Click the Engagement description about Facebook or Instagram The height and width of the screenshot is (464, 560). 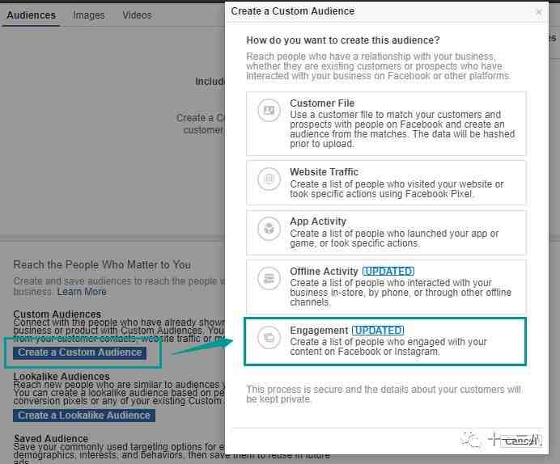click(x=388, y=347)
